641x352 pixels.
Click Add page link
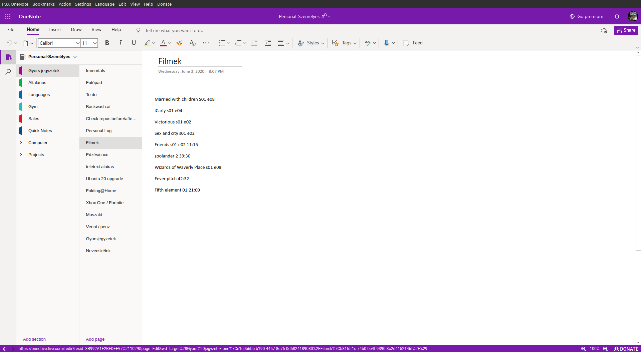pos(95,339)
